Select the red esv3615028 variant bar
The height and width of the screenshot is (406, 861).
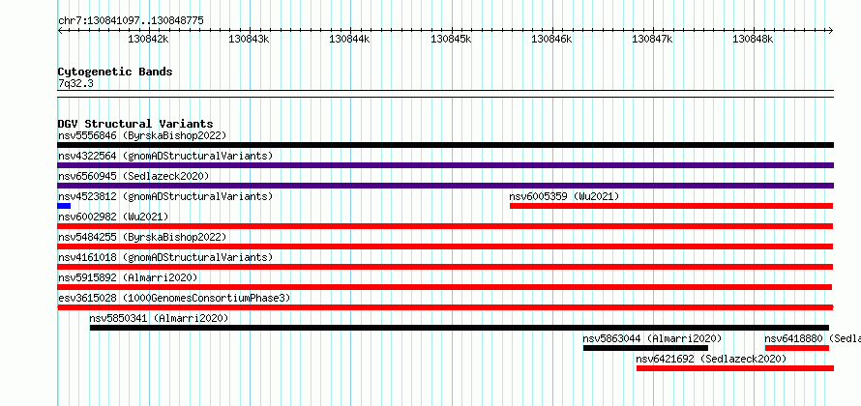point(445,307)
